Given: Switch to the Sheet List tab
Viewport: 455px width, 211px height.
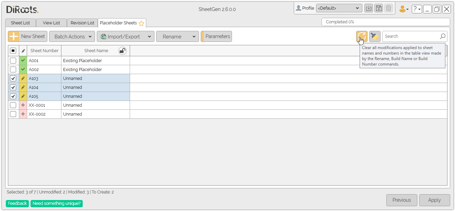Looking at the screenshot, I should (x=20, y=23).
